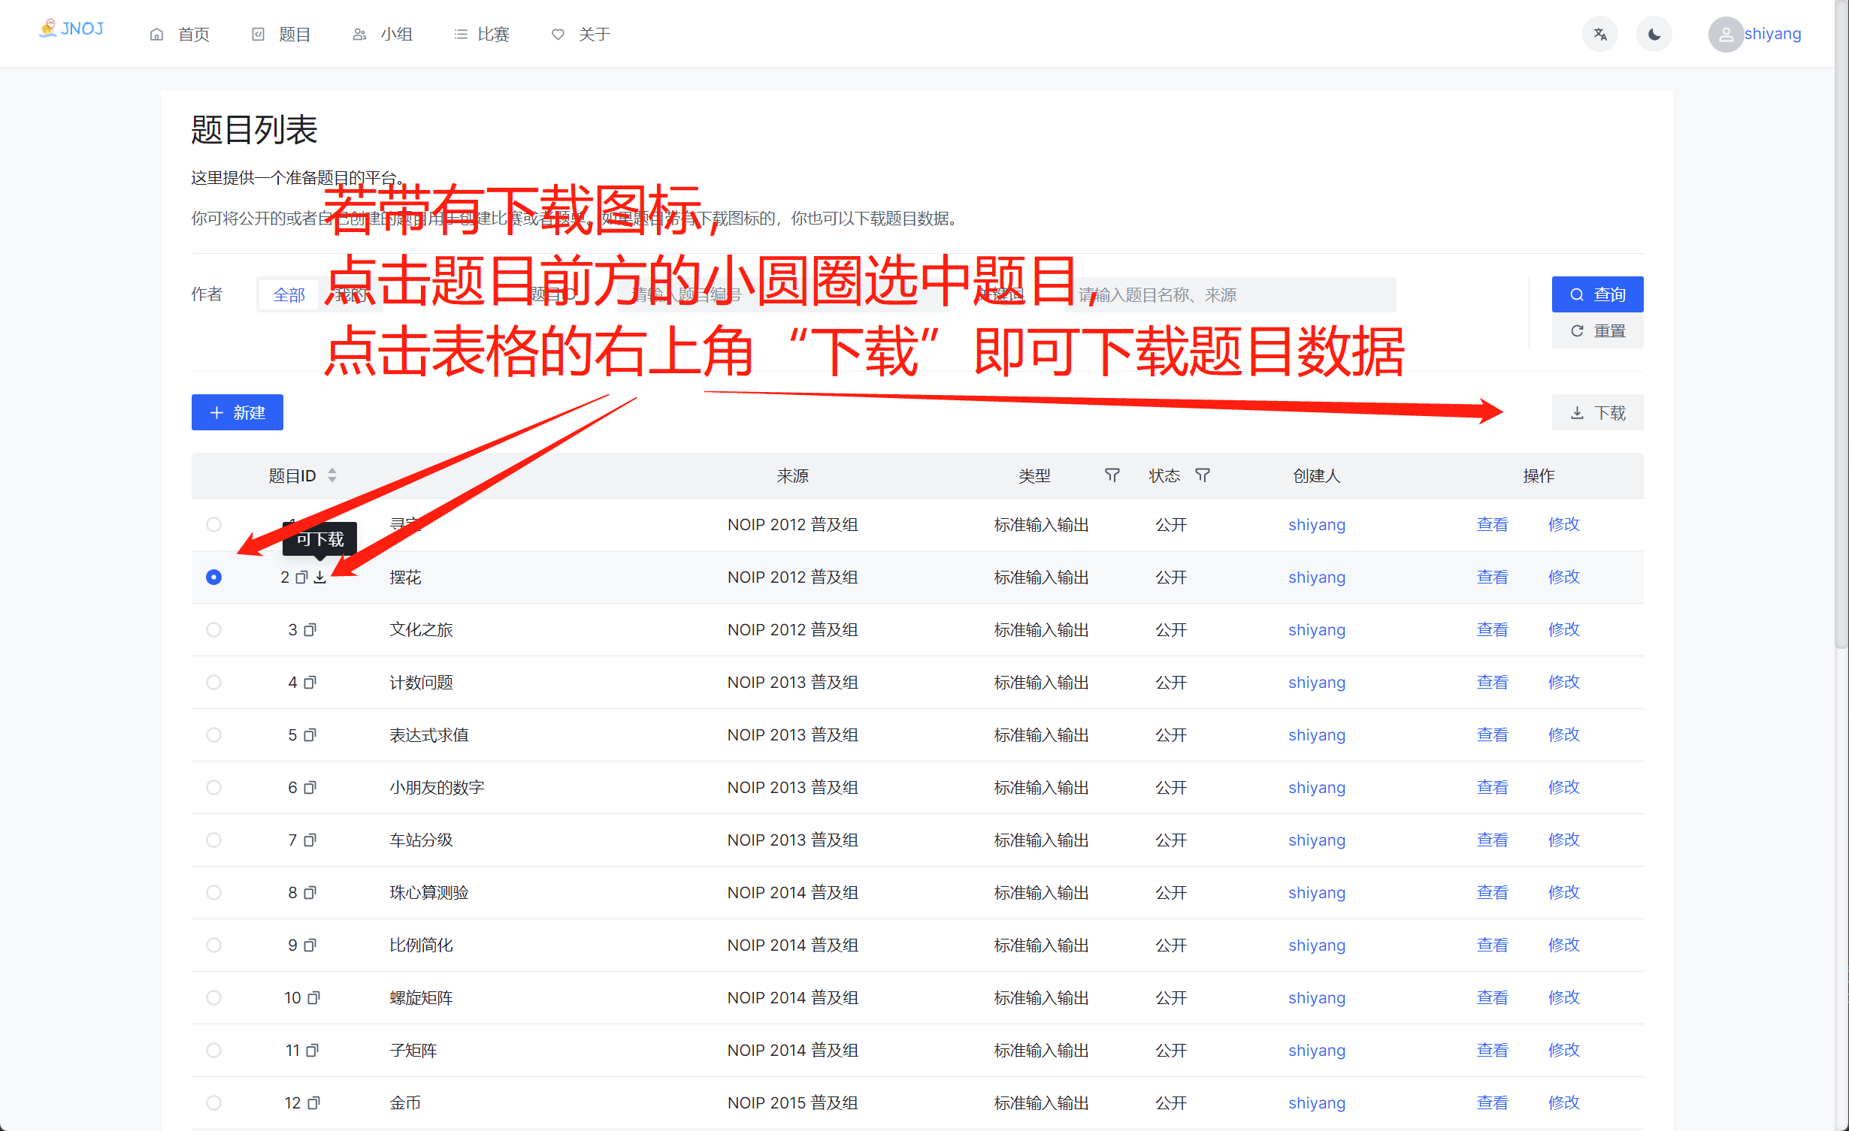
Task: Select the radio button for 螺旋矩阵
Action: tap(214, 997)
